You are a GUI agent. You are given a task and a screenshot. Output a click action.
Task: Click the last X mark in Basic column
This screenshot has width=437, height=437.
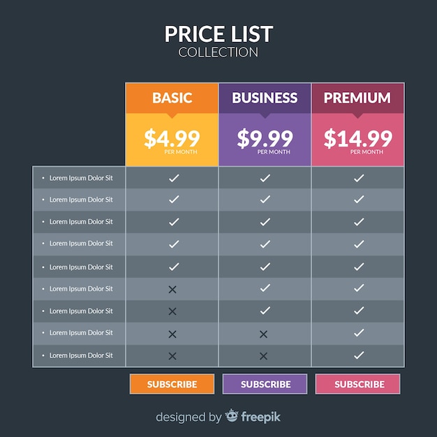[x=172, y=356]
